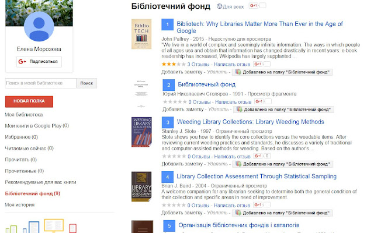
Task: Open 'Моя библиотека' in the sidebar
Action: coord(24,115)
